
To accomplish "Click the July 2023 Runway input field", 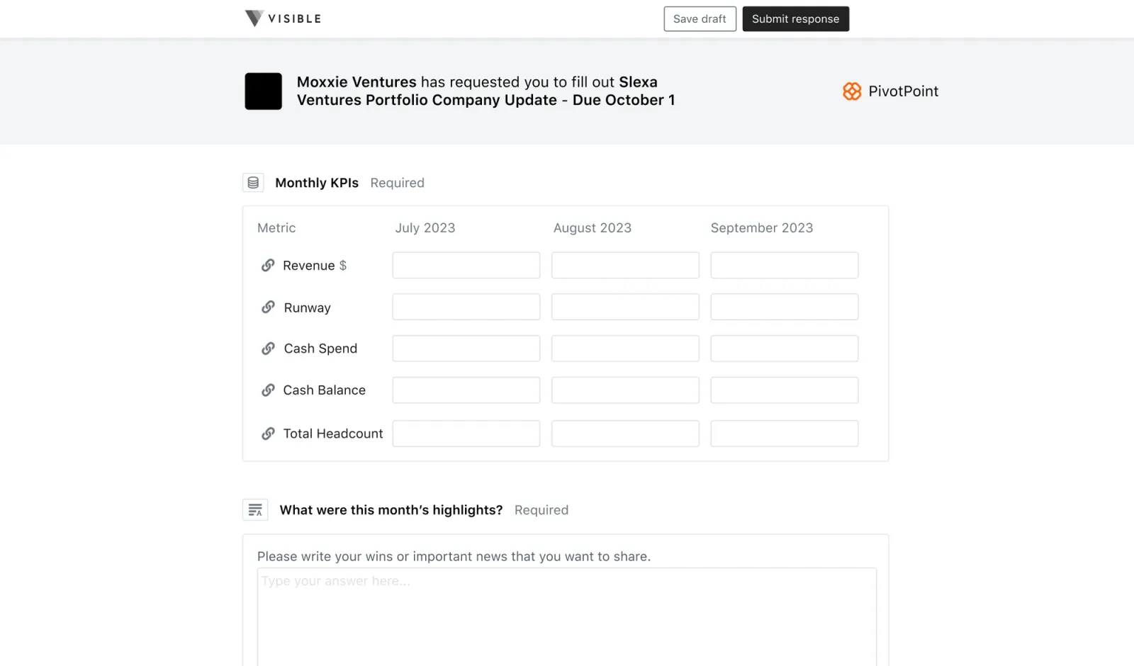I will [466, 307].
